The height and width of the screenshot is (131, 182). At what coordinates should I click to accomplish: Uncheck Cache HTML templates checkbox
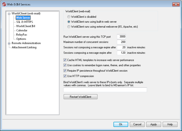pos(65,60)
